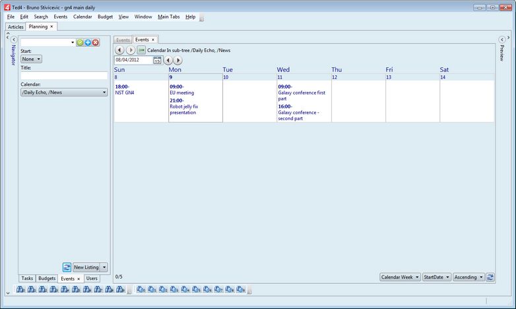
Task: Click the main menu toolbar overflow handle
Action: tap(202, 18)
